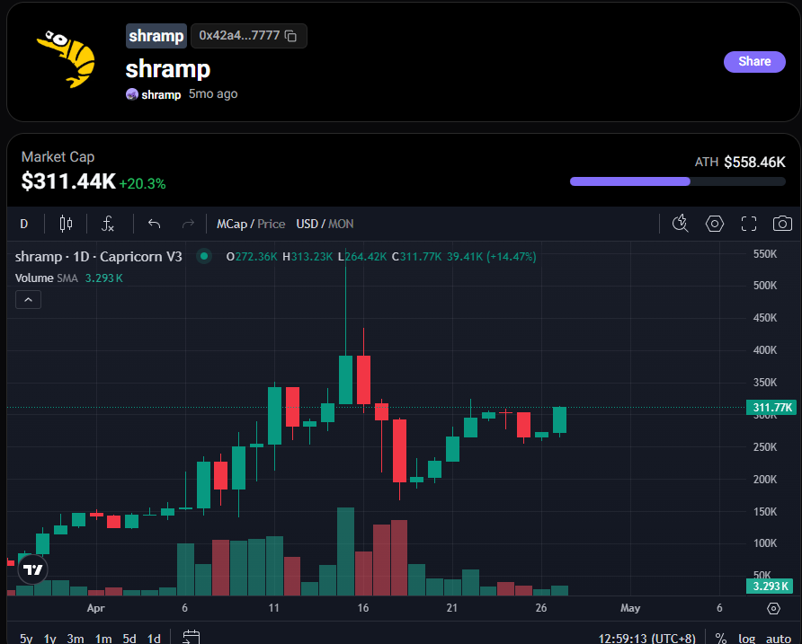The image size is (802, 644).
Task: Toggle percent scale mode
Action: click(721, 639)
